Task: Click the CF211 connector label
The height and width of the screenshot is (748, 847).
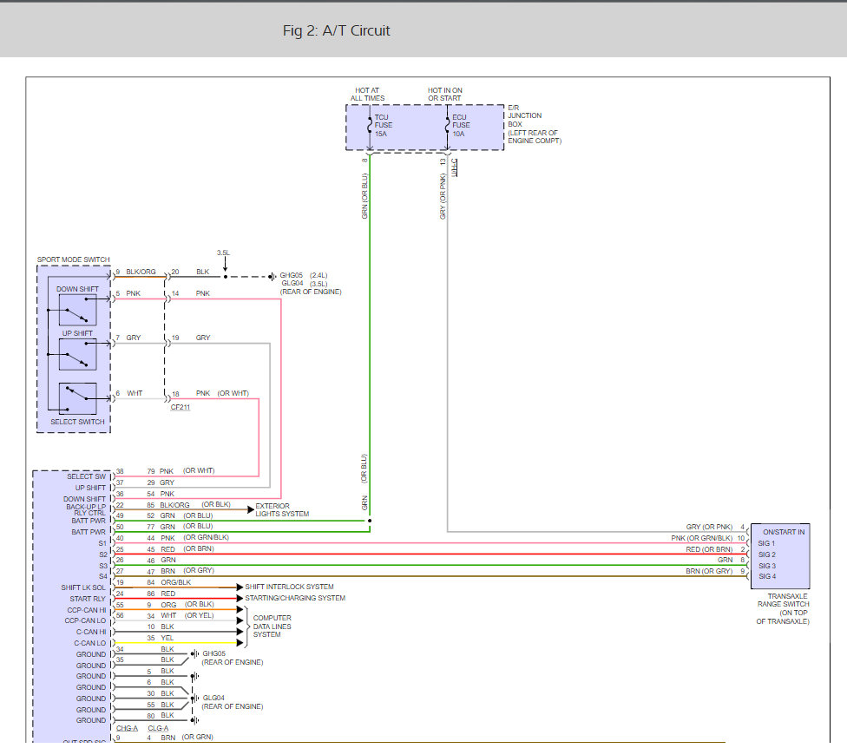Action: point(181,406)
